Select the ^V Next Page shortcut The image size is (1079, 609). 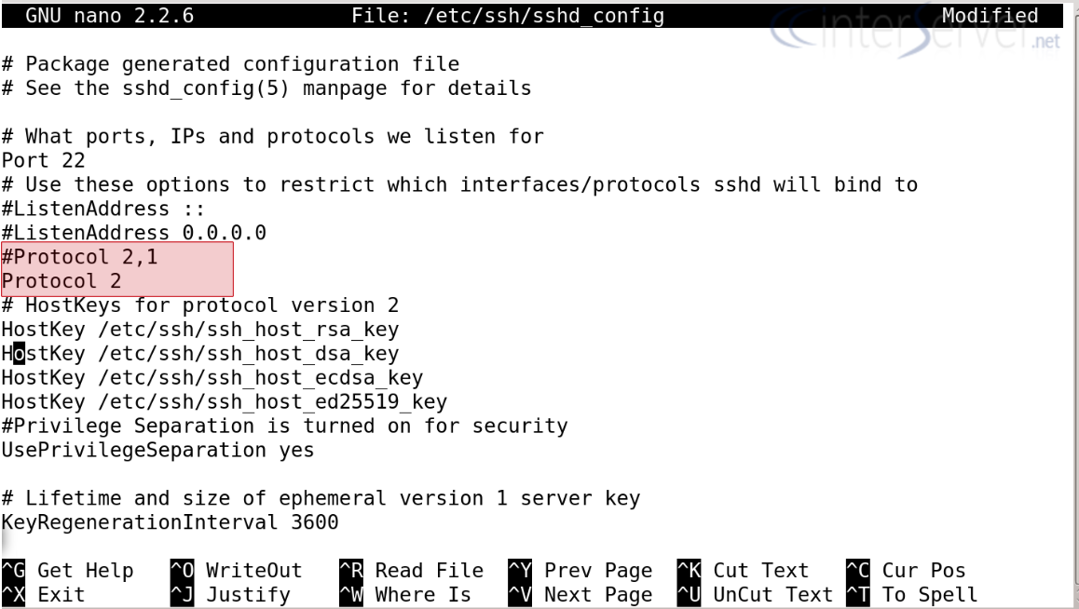click(580, 594)
